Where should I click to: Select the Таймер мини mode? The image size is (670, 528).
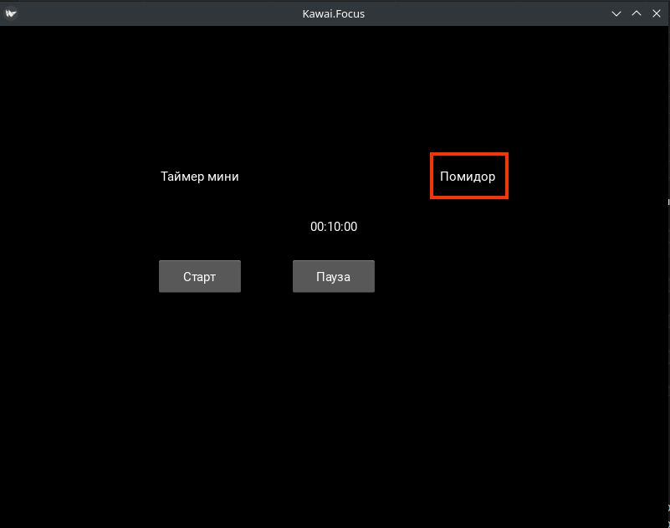tap(199, 177)
